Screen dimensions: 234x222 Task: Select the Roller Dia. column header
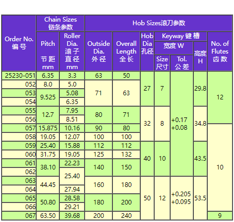pyautogui.click(x=72, y=52)
